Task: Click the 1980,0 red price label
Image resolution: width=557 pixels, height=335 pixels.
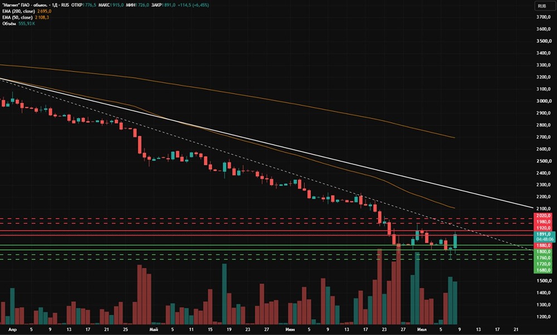Action: (544, 221)
